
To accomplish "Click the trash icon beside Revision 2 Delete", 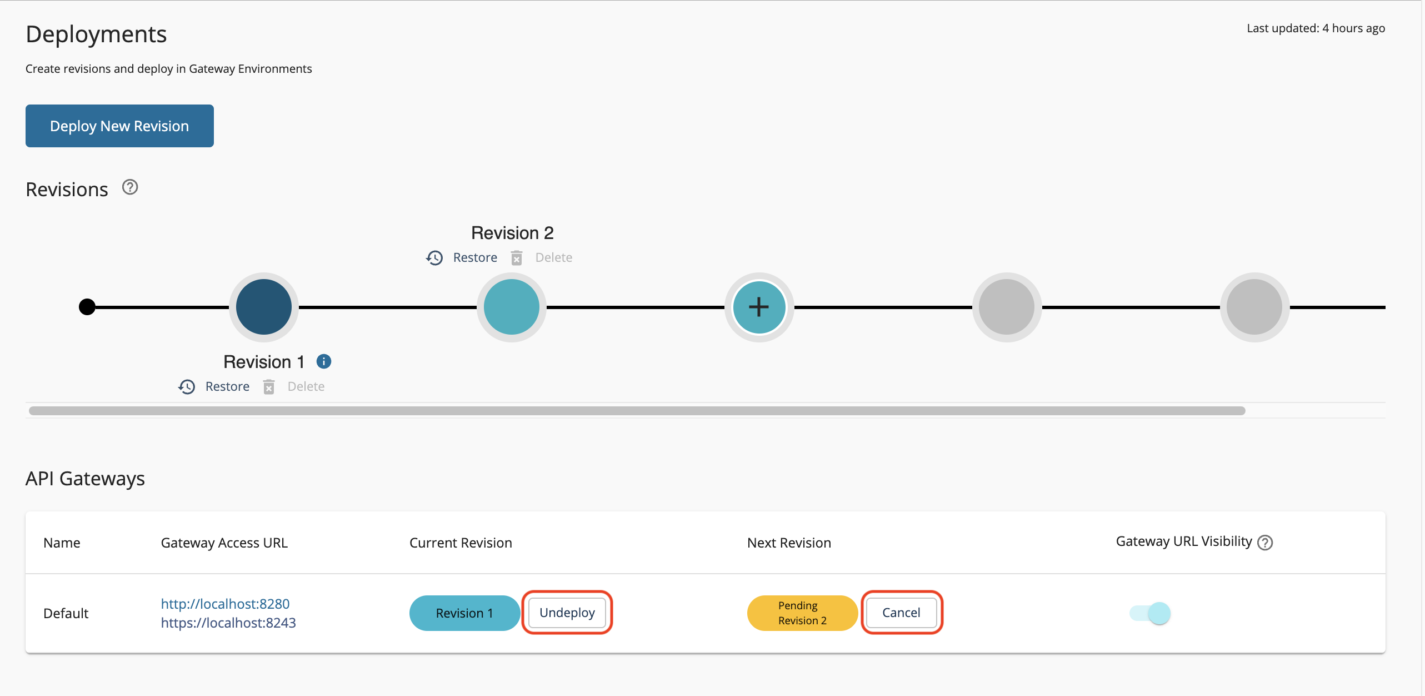I will 517,258.
